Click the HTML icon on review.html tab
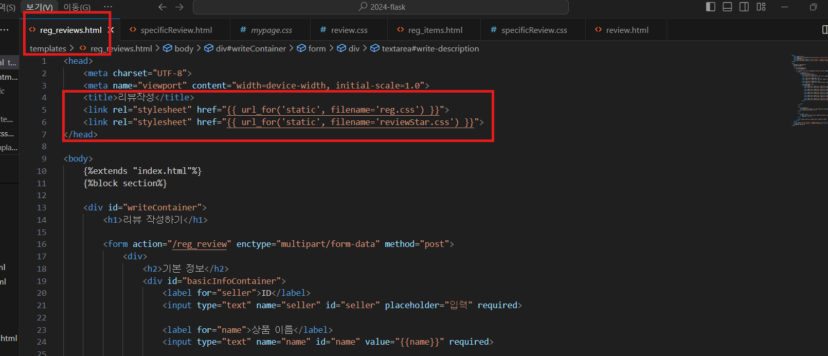Viewport: 828px width, 356px height. [x=598, y=30]
